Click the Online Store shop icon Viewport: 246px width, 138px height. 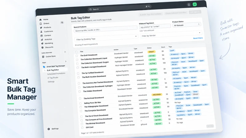[43, 57]
